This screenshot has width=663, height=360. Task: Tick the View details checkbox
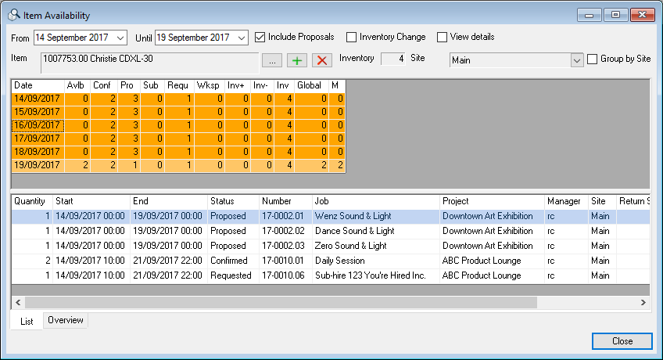pos(443,37)
